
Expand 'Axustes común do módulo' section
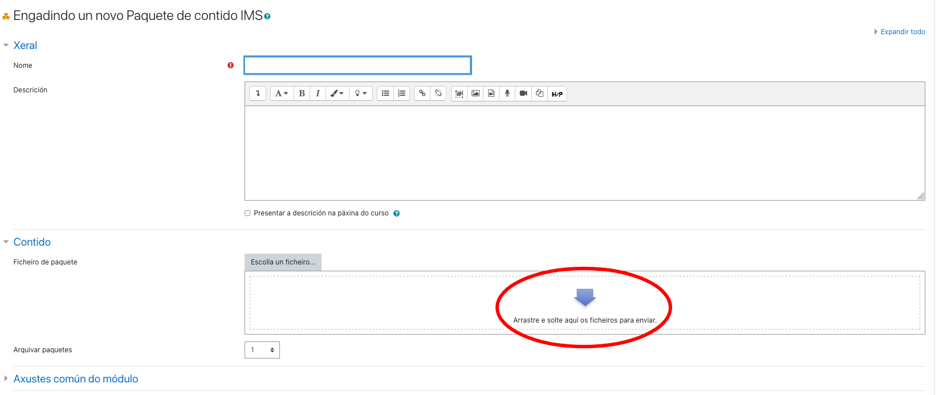[75, 379]
